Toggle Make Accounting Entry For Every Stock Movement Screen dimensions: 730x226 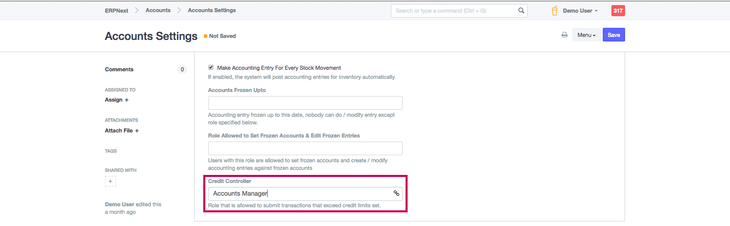click(211, 67)
